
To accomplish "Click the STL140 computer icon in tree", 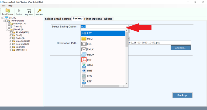I will click(x=6, y=18).
